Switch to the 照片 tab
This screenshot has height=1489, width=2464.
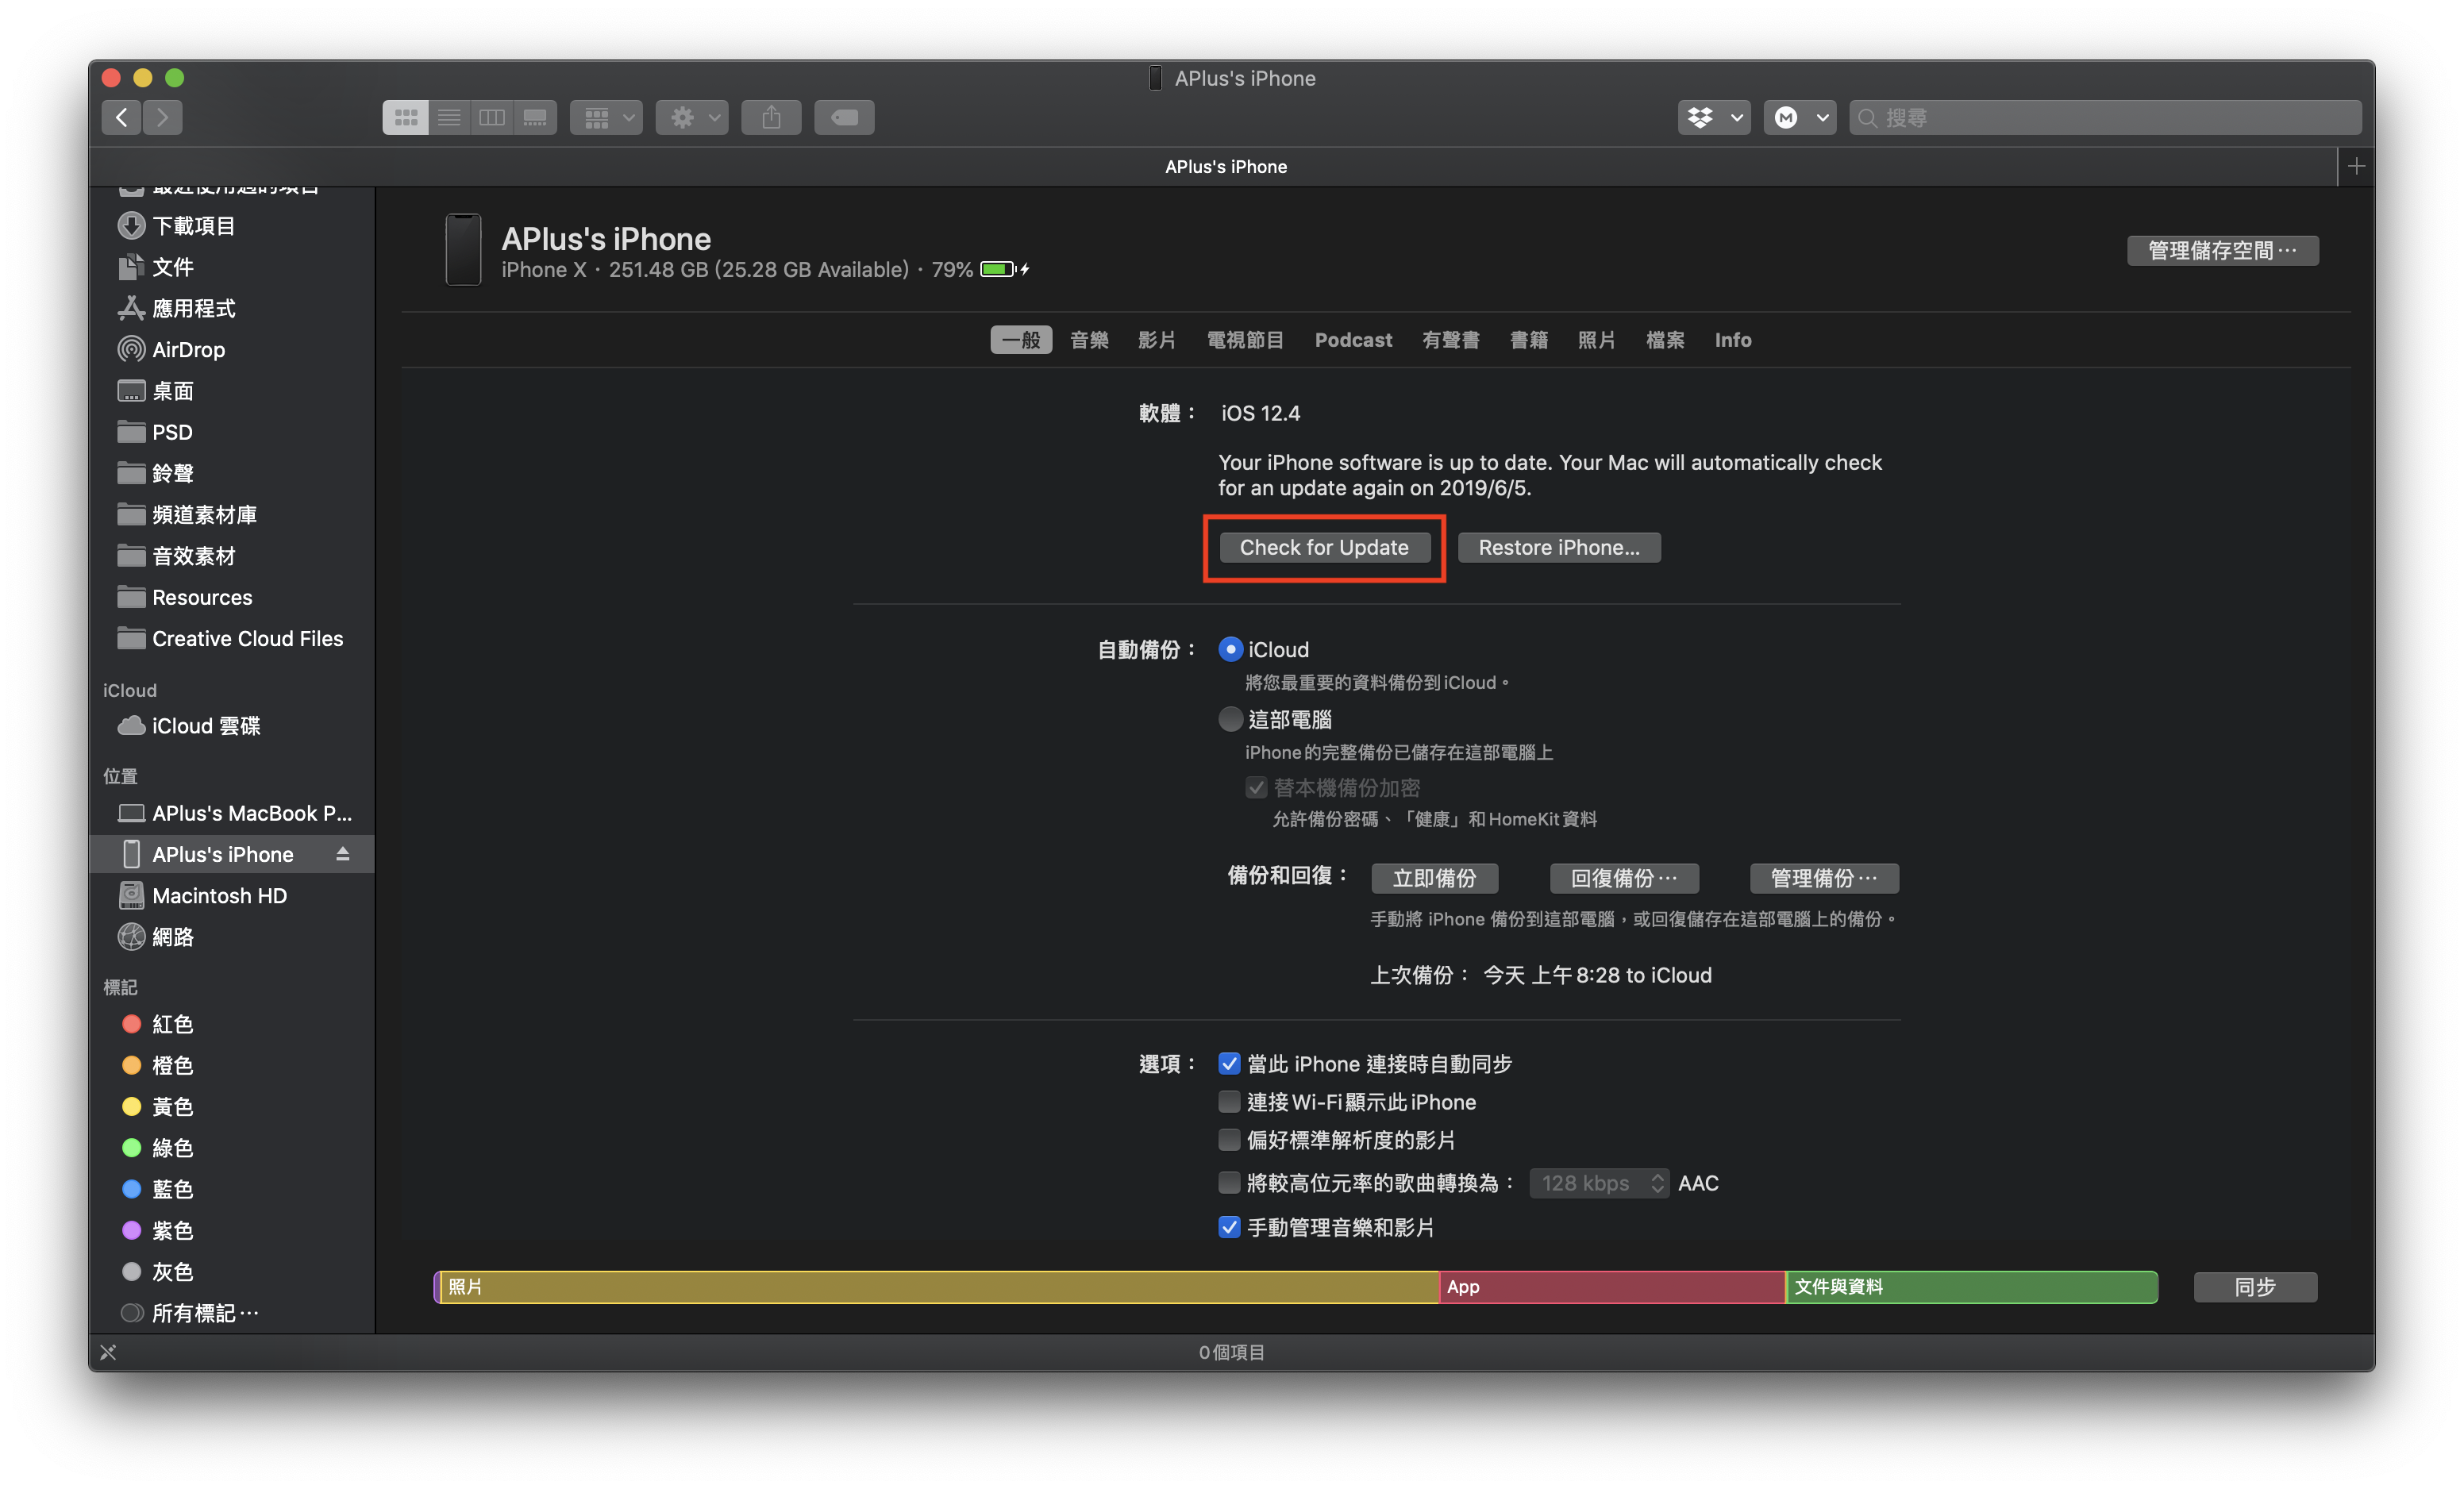[x=1597, y=340]
